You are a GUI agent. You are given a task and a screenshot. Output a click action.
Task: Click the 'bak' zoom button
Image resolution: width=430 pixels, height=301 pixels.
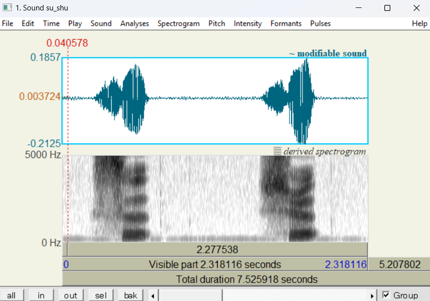pos(130,295)
